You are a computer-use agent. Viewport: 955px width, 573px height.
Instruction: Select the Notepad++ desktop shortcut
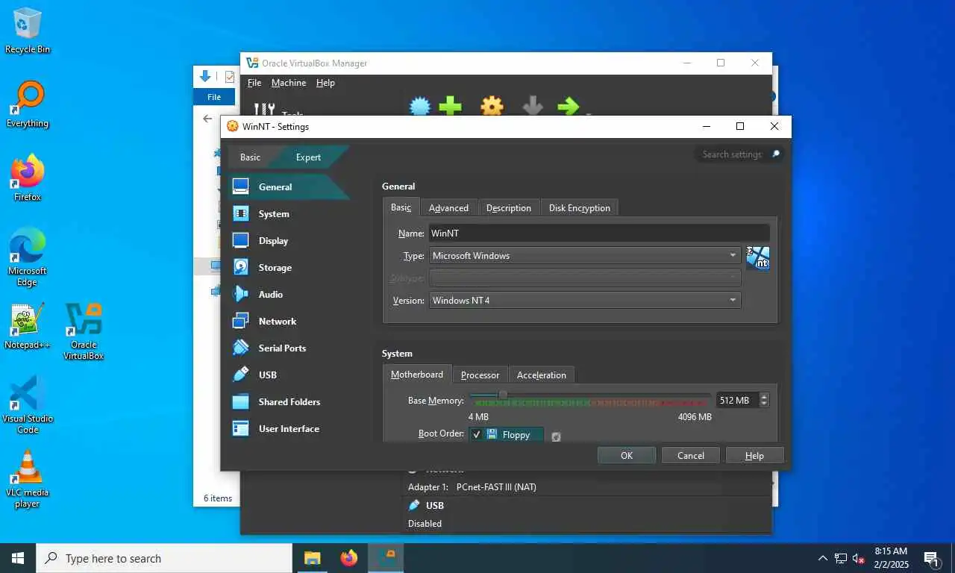point(28,326)
